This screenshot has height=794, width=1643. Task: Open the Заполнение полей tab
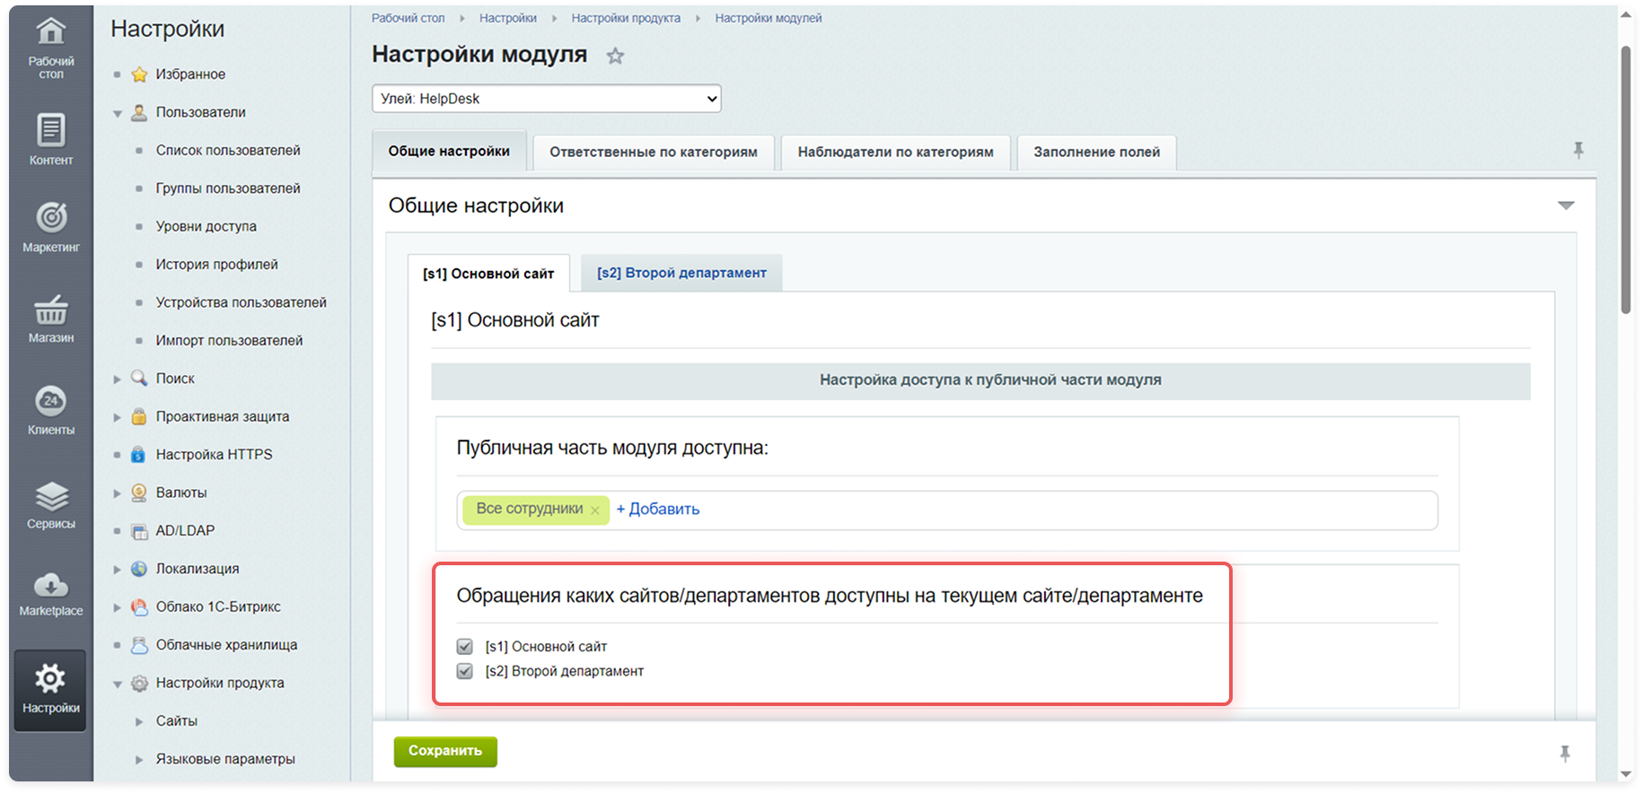tap(1096, 153)
